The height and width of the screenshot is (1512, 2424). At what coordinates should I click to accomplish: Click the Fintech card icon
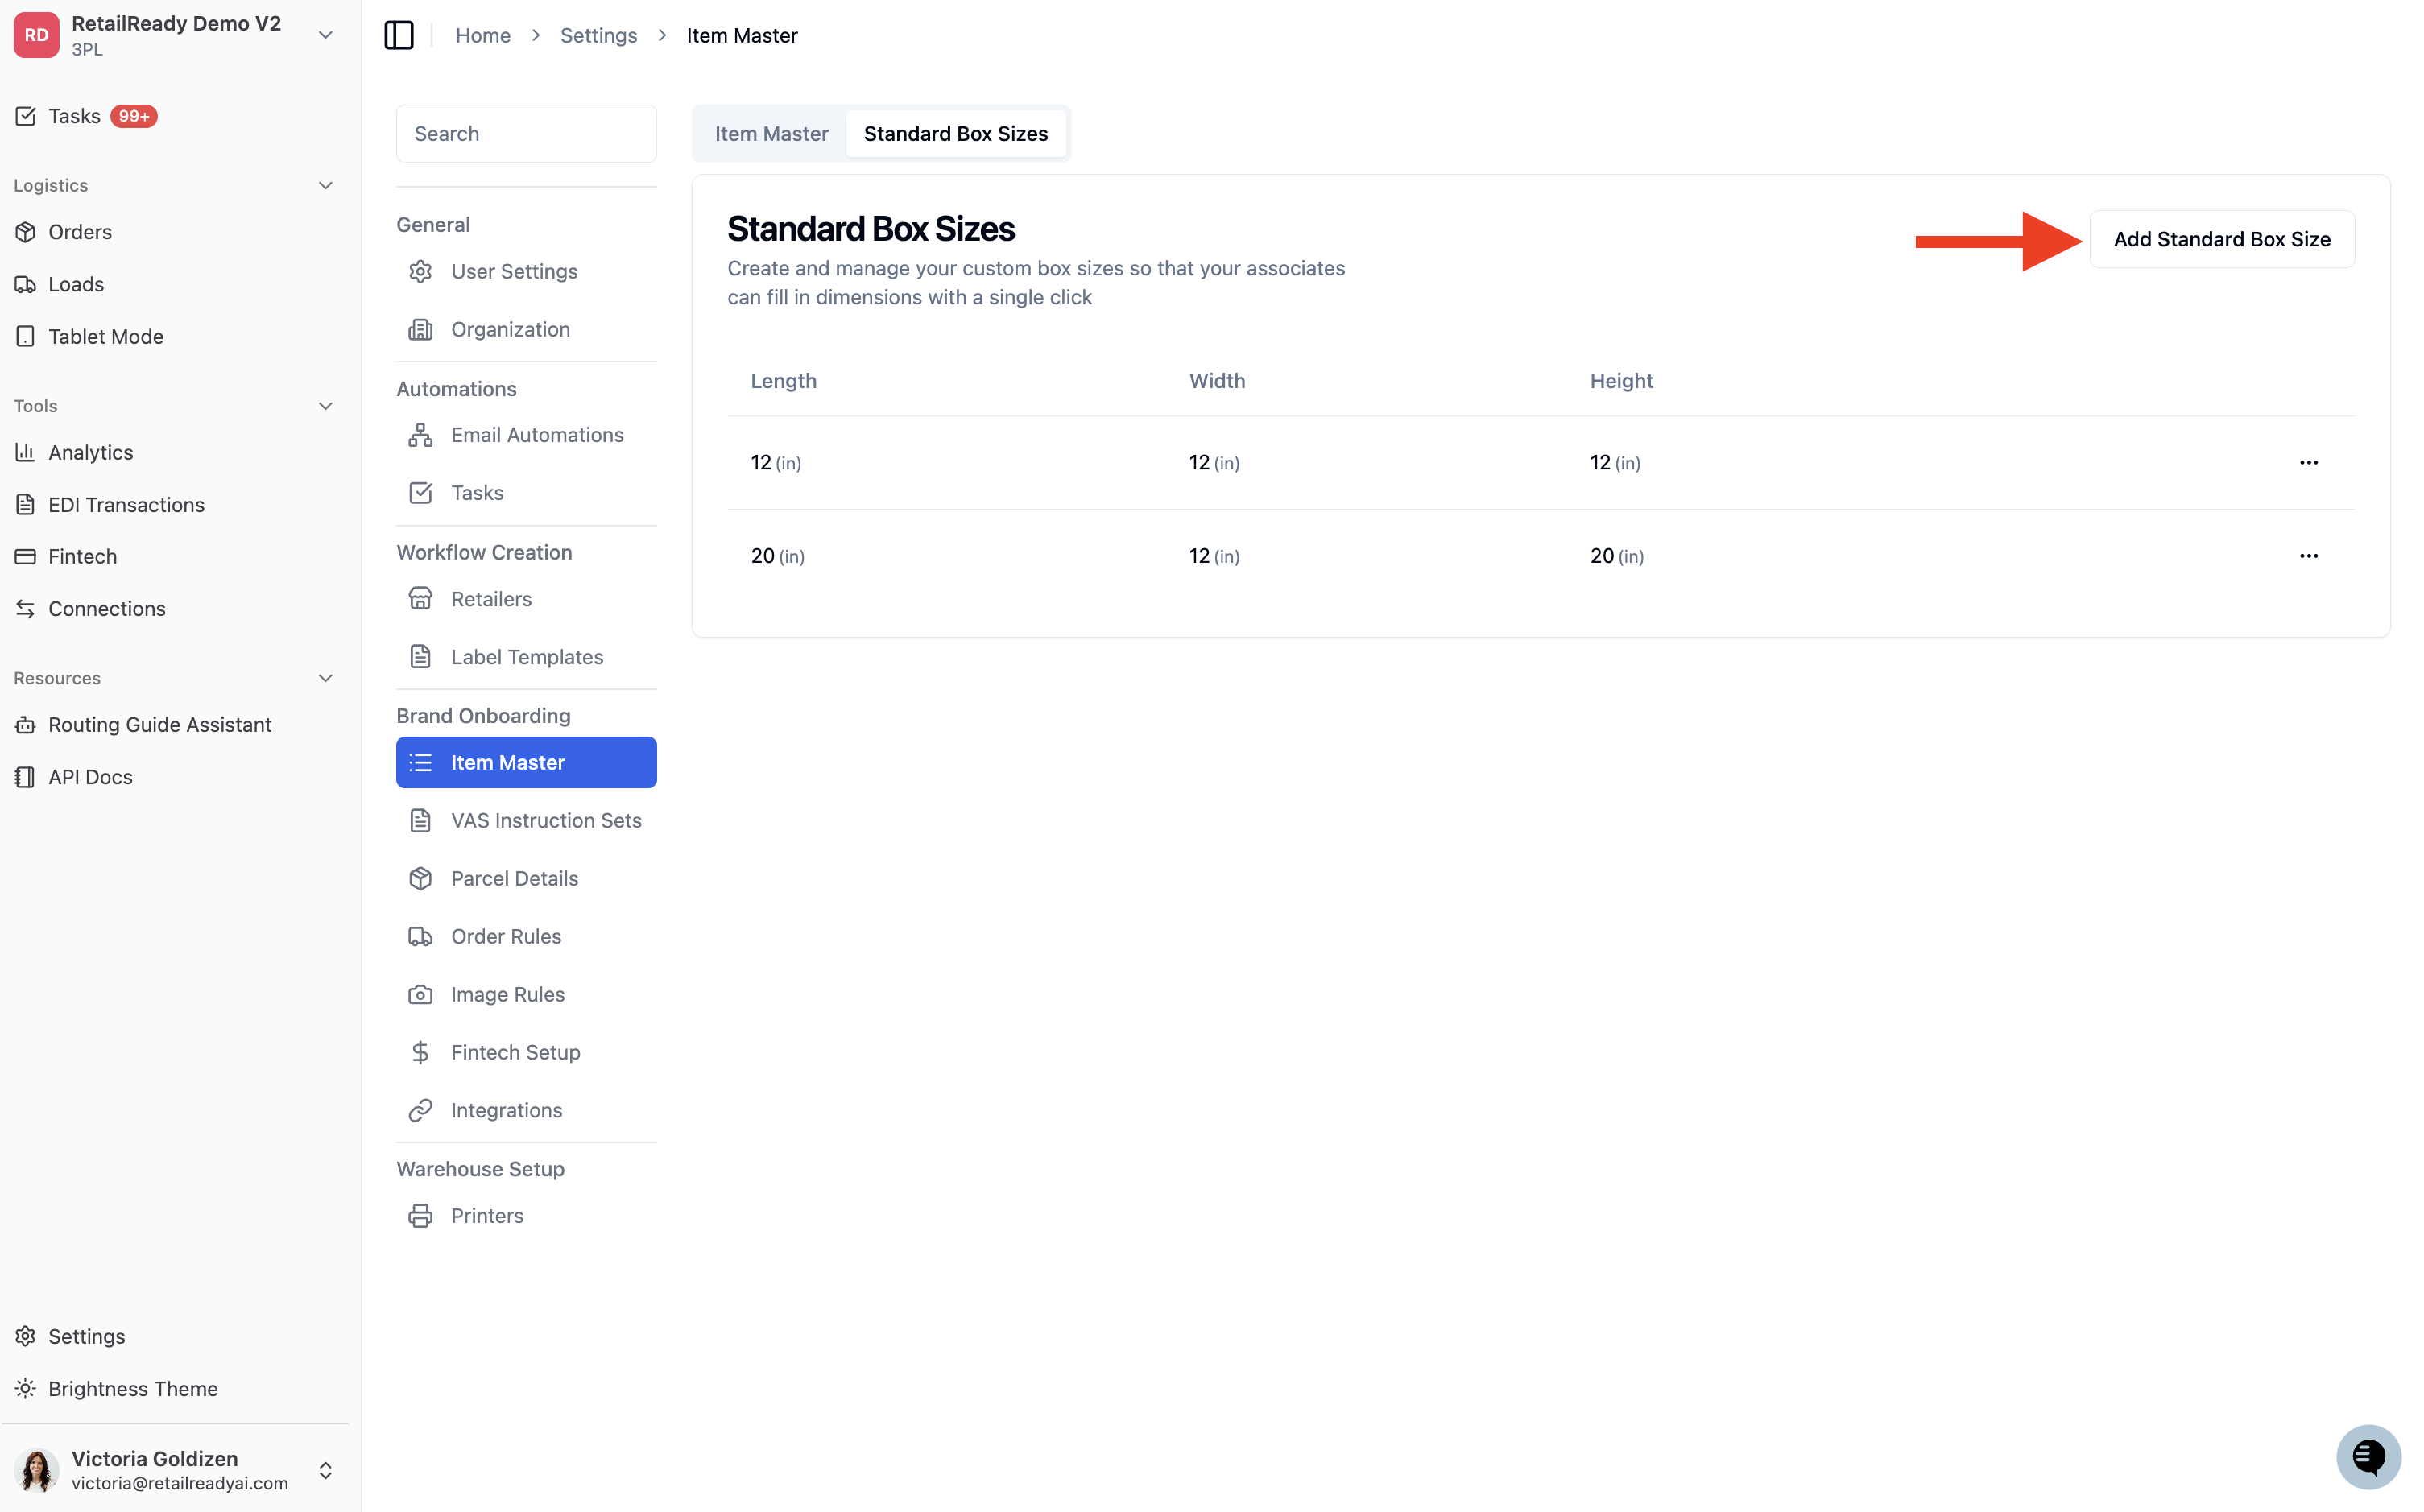coord(26,556)
